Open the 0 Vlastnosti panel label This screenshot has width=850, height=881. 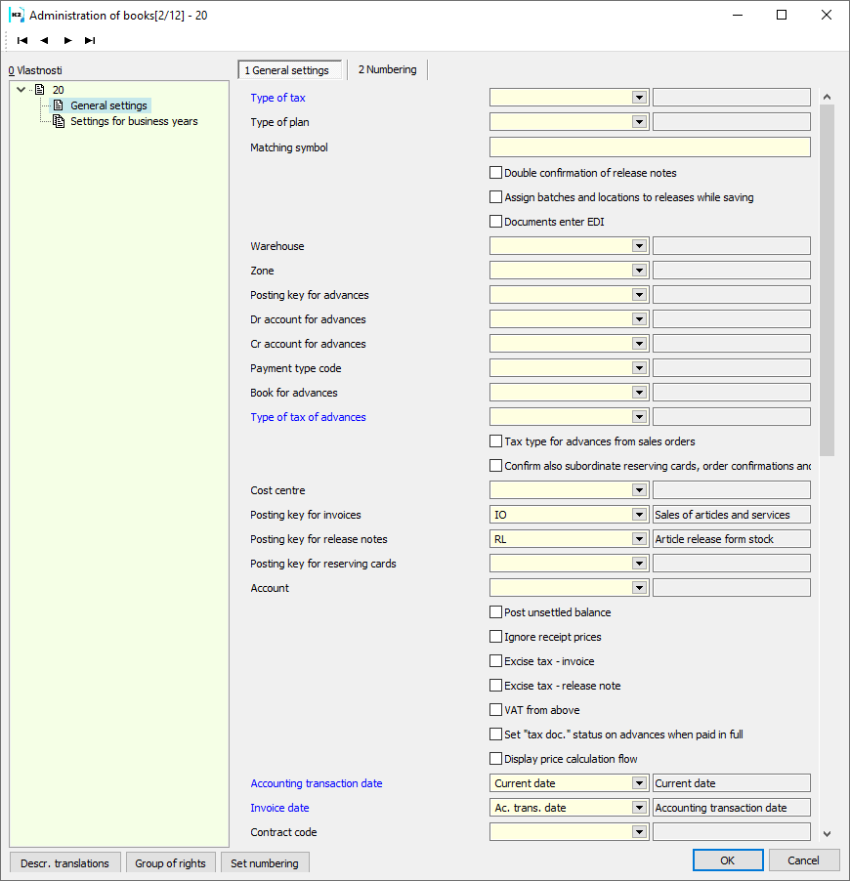(x=35, y=70)
